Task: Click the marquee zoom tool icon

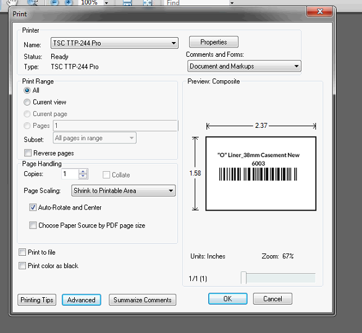Action: point(32,2)
